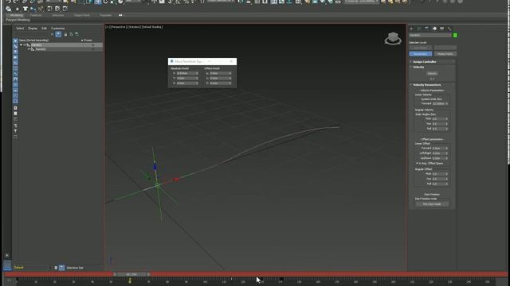
Task: Select the Select and Rotate tool
Action: click(x=105, y=2)
